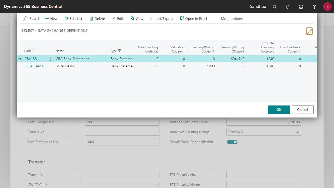Viewport: 334px width, 188px height.
Task: Confirm selection with OK button
Action: click(x=279, y=110)
